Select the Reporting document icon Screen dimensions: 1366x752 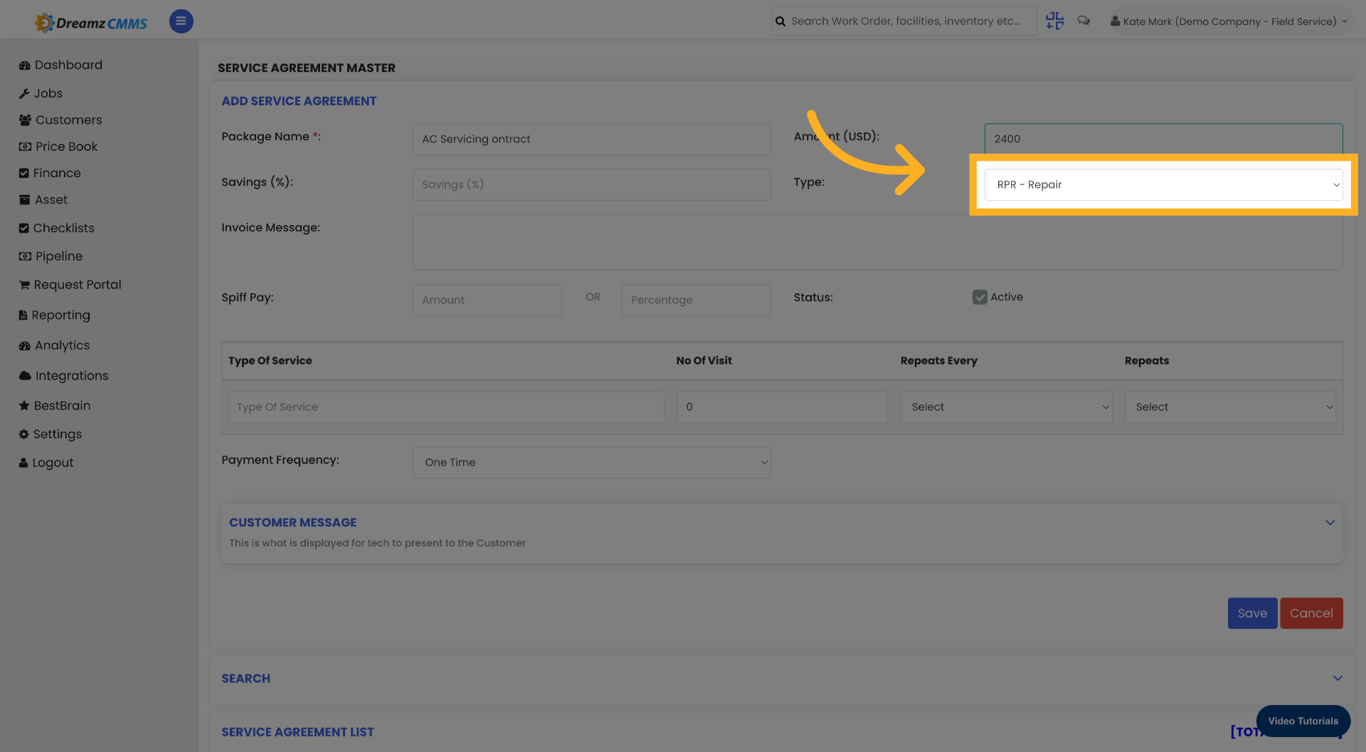(x=23, y=315)
